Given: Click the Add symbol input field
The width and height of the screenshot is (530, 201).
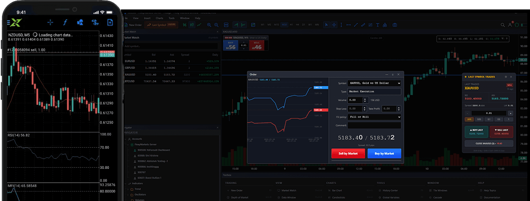Looking at the screenshot, I should [171, 46].
